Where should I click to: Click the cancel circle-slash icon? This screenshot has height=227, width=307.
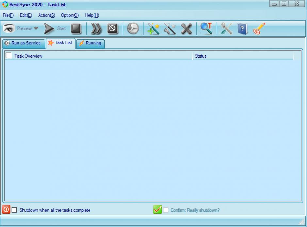click(113, 29)
